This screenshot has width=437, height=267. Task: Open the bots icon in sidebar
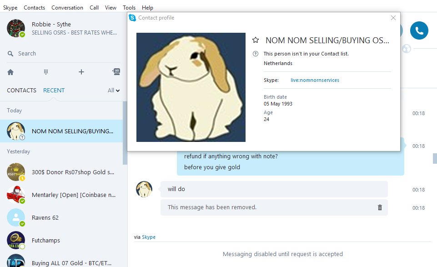click(x=116, y=71)
